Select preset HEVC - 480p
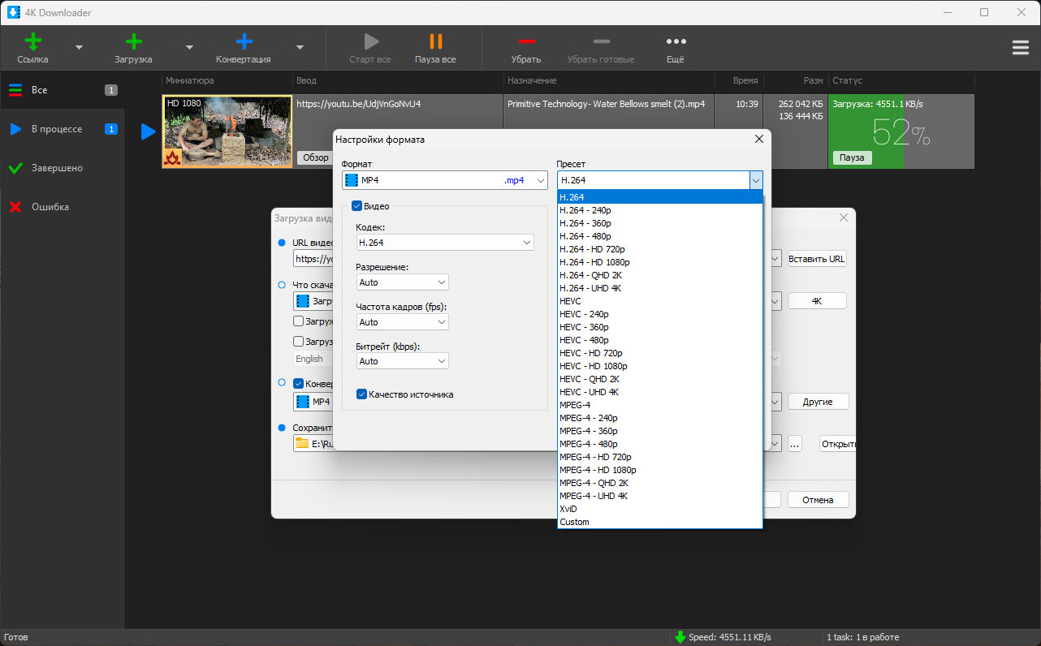This screenshot has width=1041, height=646. click(x=659, y=340)
